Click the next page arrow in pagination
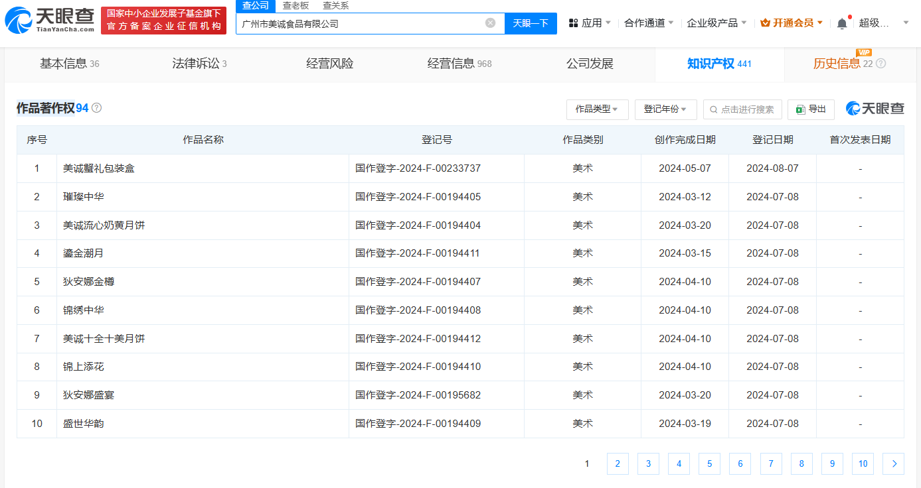 pyautogui.click(x=893, y=464)
